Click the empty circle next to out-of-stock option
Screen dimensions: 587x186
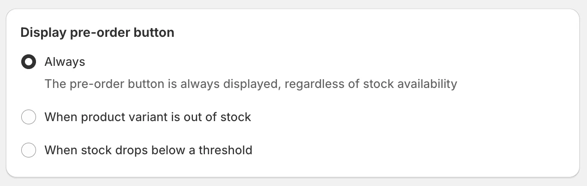coord(29,117)
